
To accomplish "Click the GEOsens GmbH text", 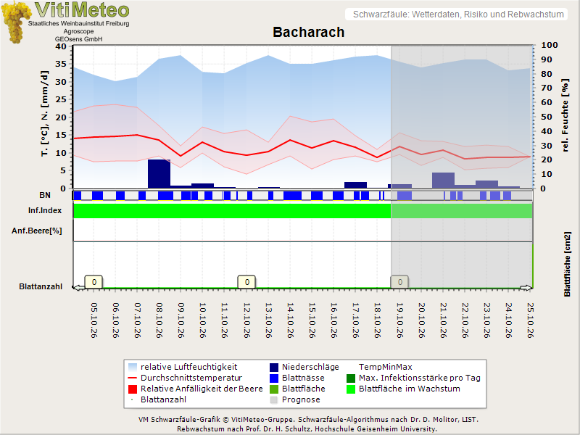I will [x=79, y=39].
